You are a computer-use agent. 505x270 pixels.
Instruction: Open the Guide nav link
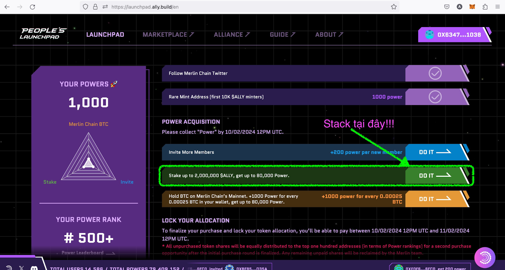[282, 35]
